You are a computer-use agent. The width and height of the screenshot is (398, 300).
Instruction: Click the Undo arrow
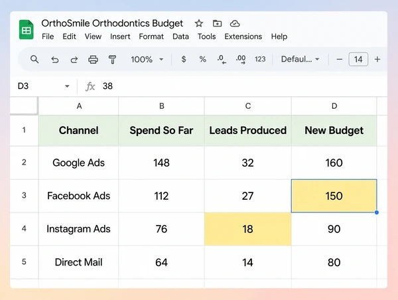coord(54,60)
